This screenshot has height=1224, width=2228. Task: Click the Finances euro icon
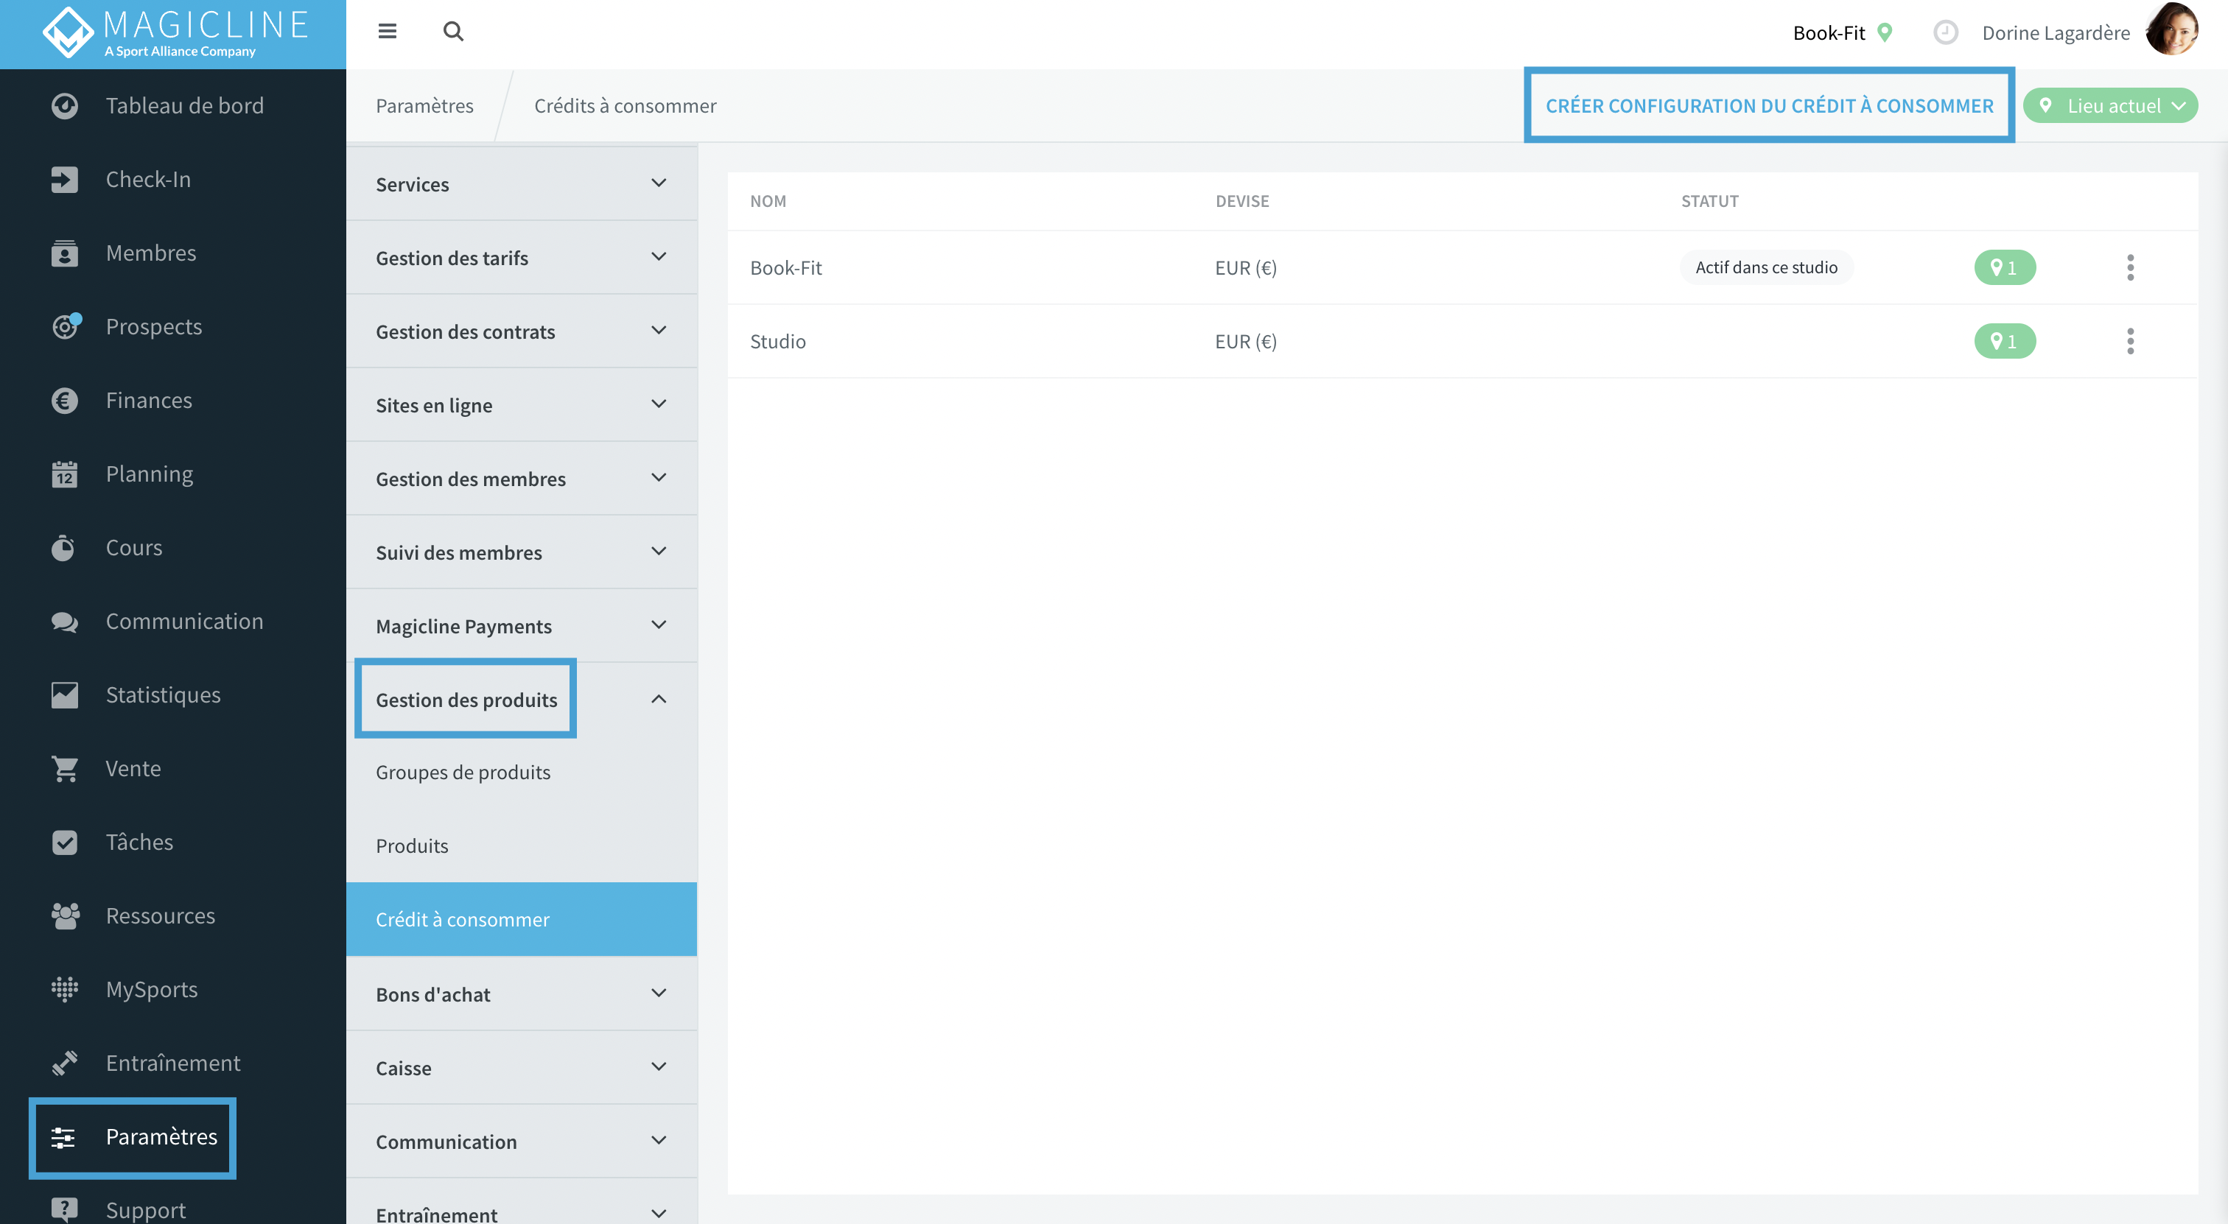pos(64,400)
